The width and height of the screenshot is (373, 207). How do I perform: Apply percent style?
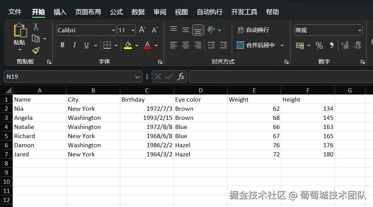point(319,45)
